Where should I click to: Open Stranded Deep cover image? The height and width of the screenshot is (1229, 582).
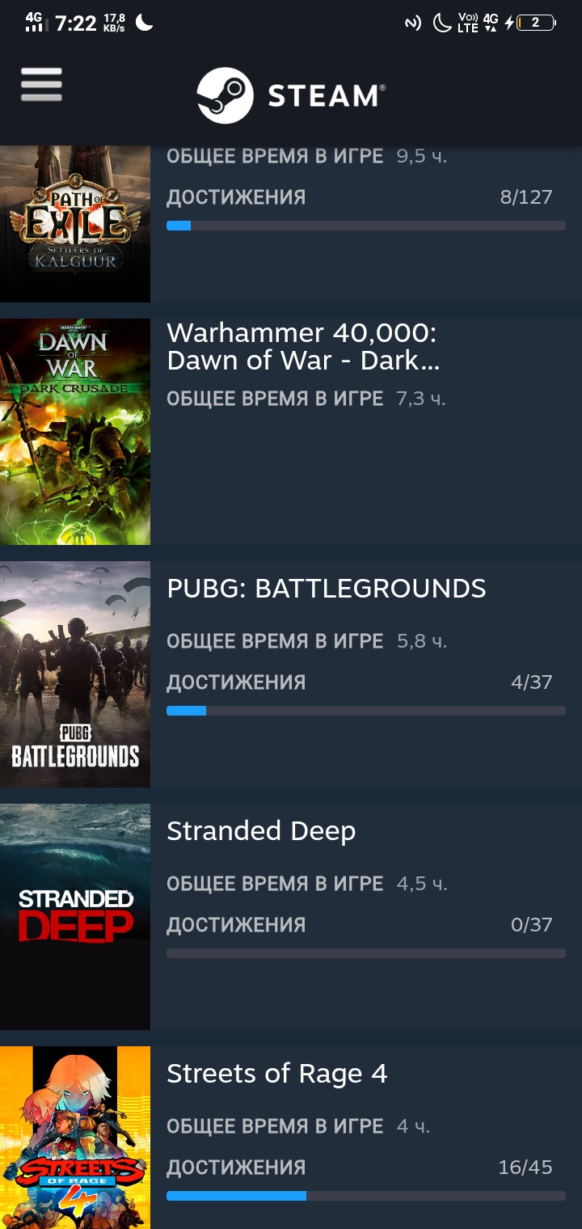[75, 917]
